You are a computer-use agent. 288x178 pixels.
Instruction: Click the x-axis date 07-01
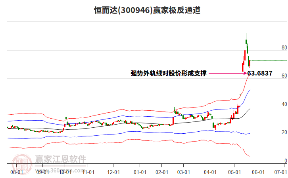tap(280, 172)
